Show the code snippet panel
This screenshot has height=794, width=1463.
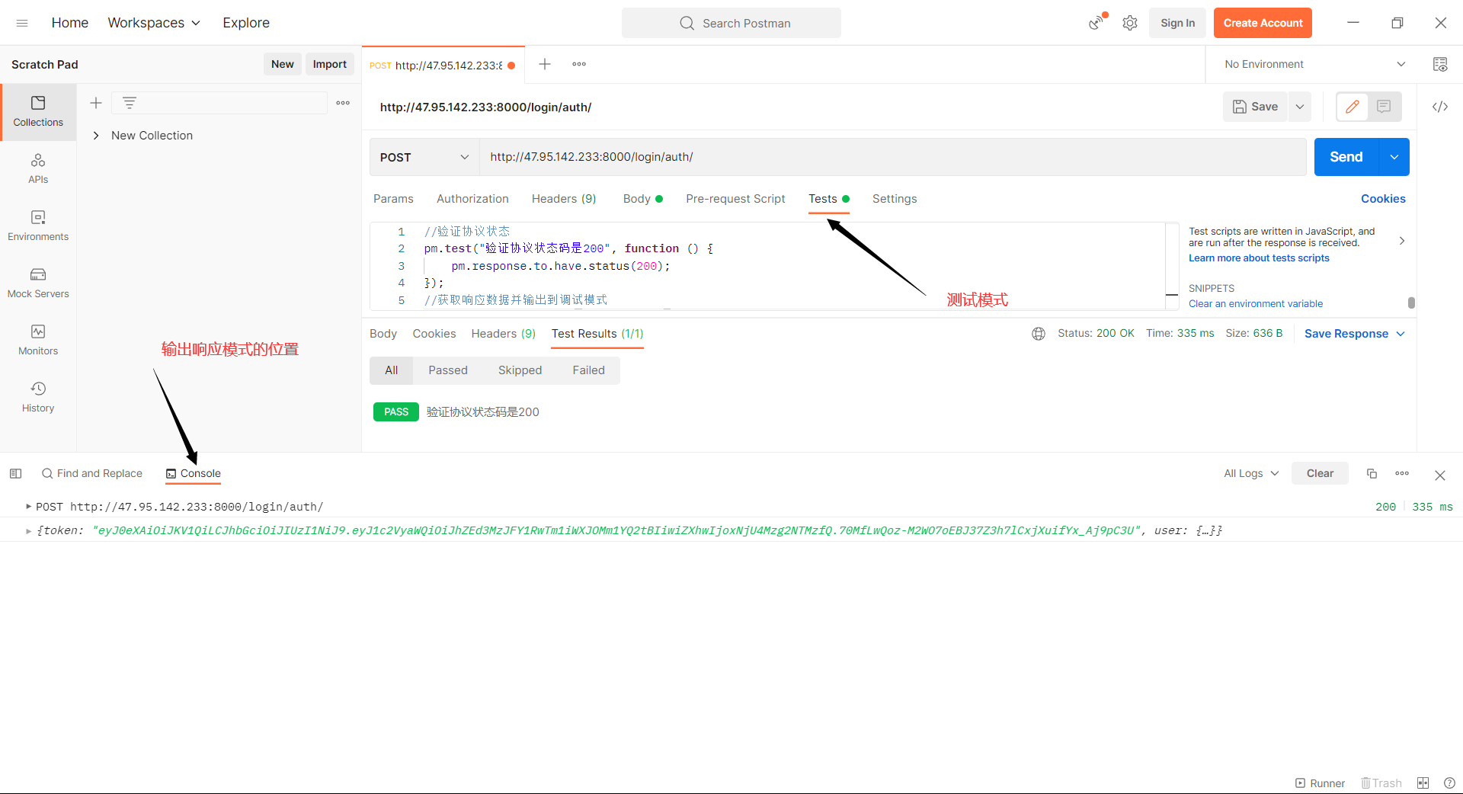[1440, 107]
